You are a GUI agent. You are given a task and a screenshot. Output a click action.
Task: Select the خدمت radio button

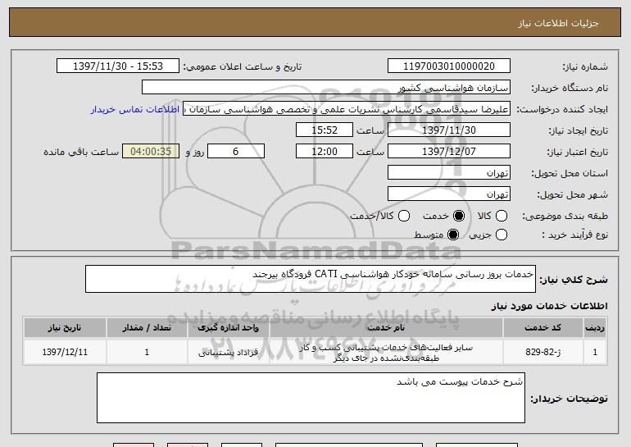(458, 216)
